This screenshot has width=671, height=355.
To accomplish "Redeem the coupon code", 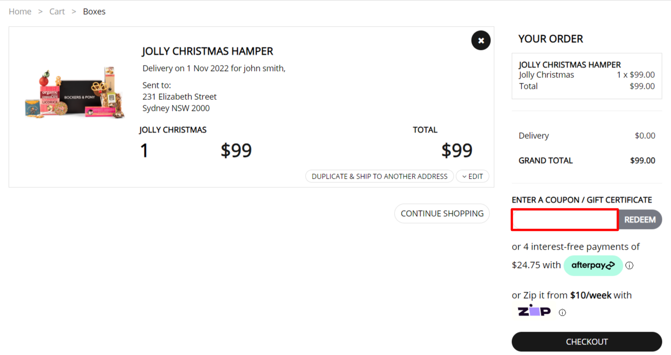I will tap(640, 220).
